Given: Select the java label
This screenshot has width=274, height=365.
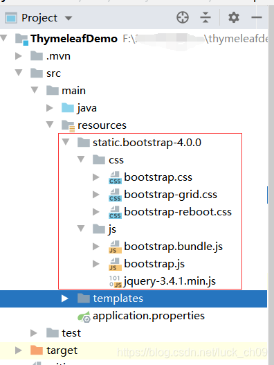Looking at the screenshot, I should 87,108.
